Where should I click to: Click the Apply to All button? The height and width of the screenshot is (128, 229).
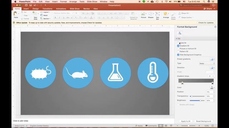[186, 121]
